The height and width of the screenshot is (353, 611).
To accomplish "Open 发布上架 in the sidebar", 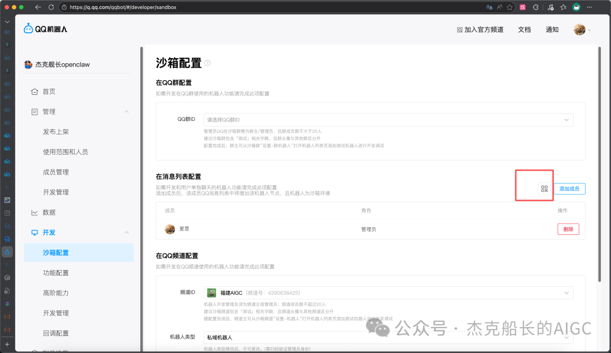I will click(55, 132).
